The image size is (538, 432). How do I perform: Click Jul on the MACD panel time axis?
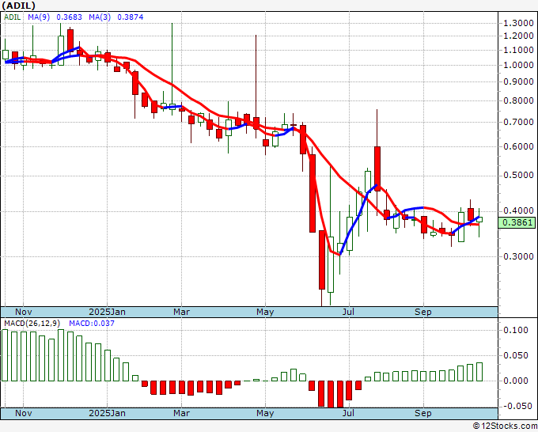coord(349,413)
